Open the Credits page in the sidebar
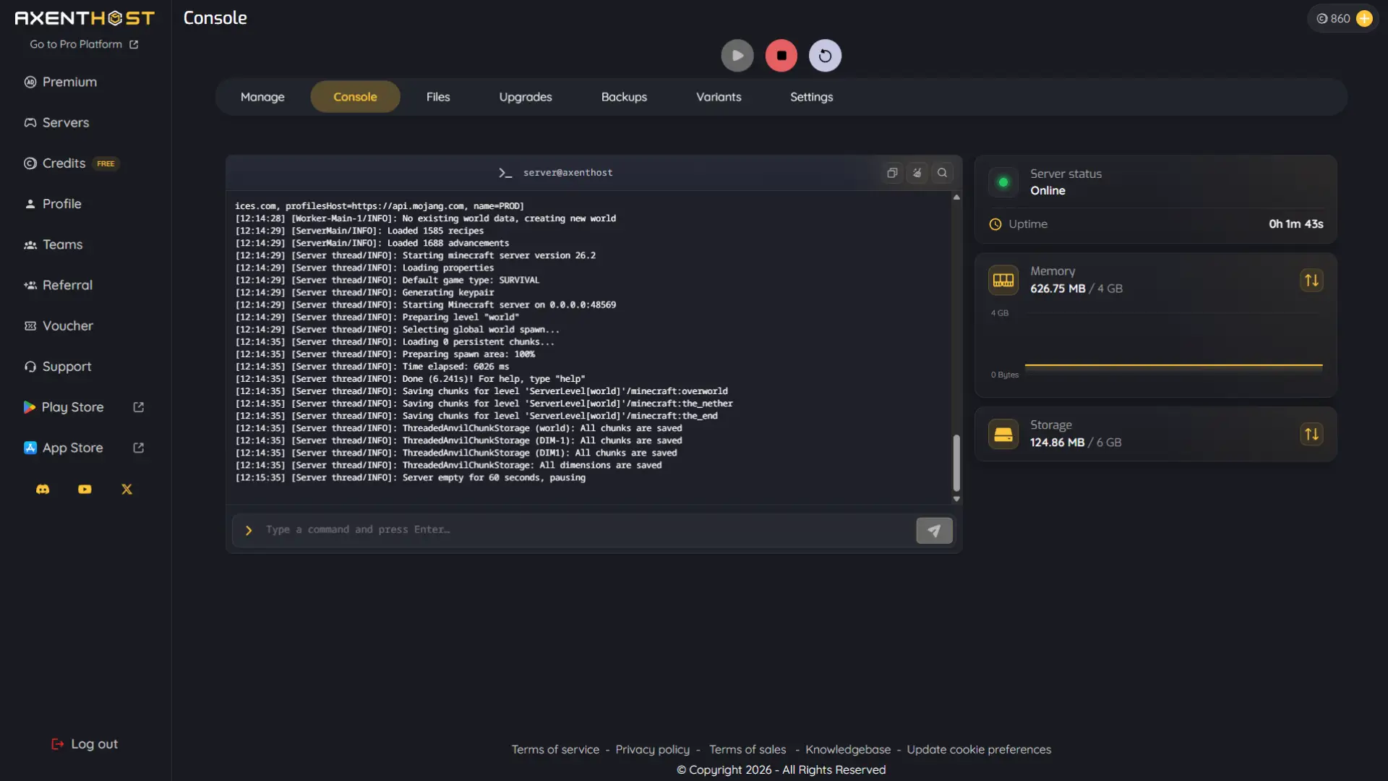Viewport: 1388px width, 781px height. tap(70, 163)
